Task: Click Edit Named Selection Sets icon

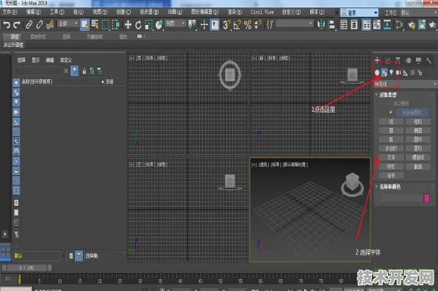Action: [x=270, y=25]
